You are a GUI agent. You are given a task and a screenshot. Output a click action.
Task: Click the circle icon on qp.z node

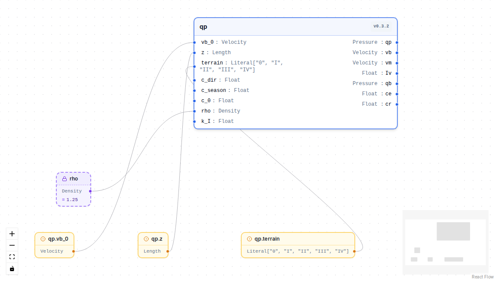146,239
